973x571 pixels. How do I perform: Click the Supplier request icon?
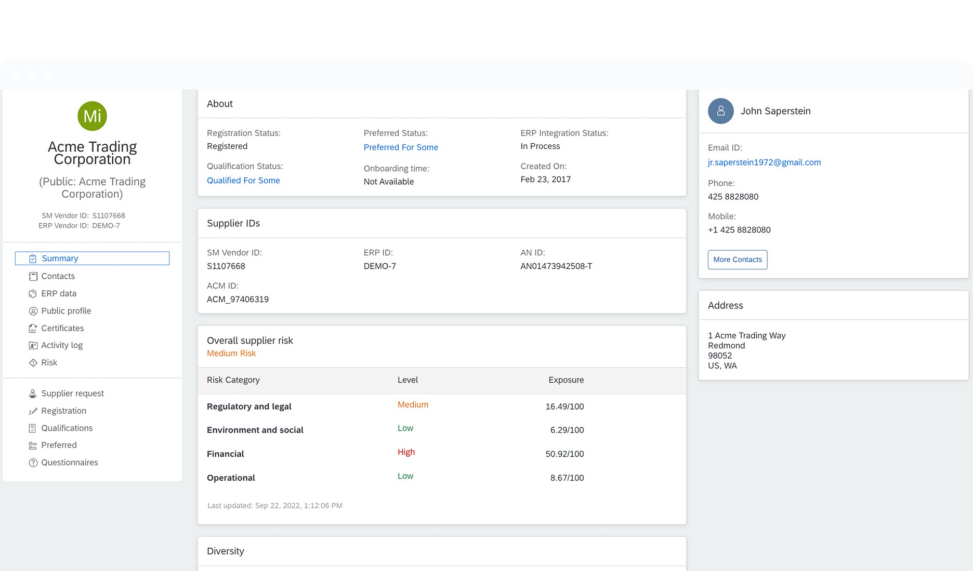tap(33, 393)
